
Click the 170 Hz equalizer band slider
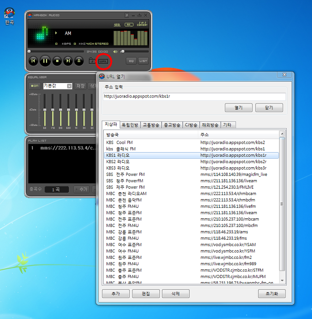point(53,110)
